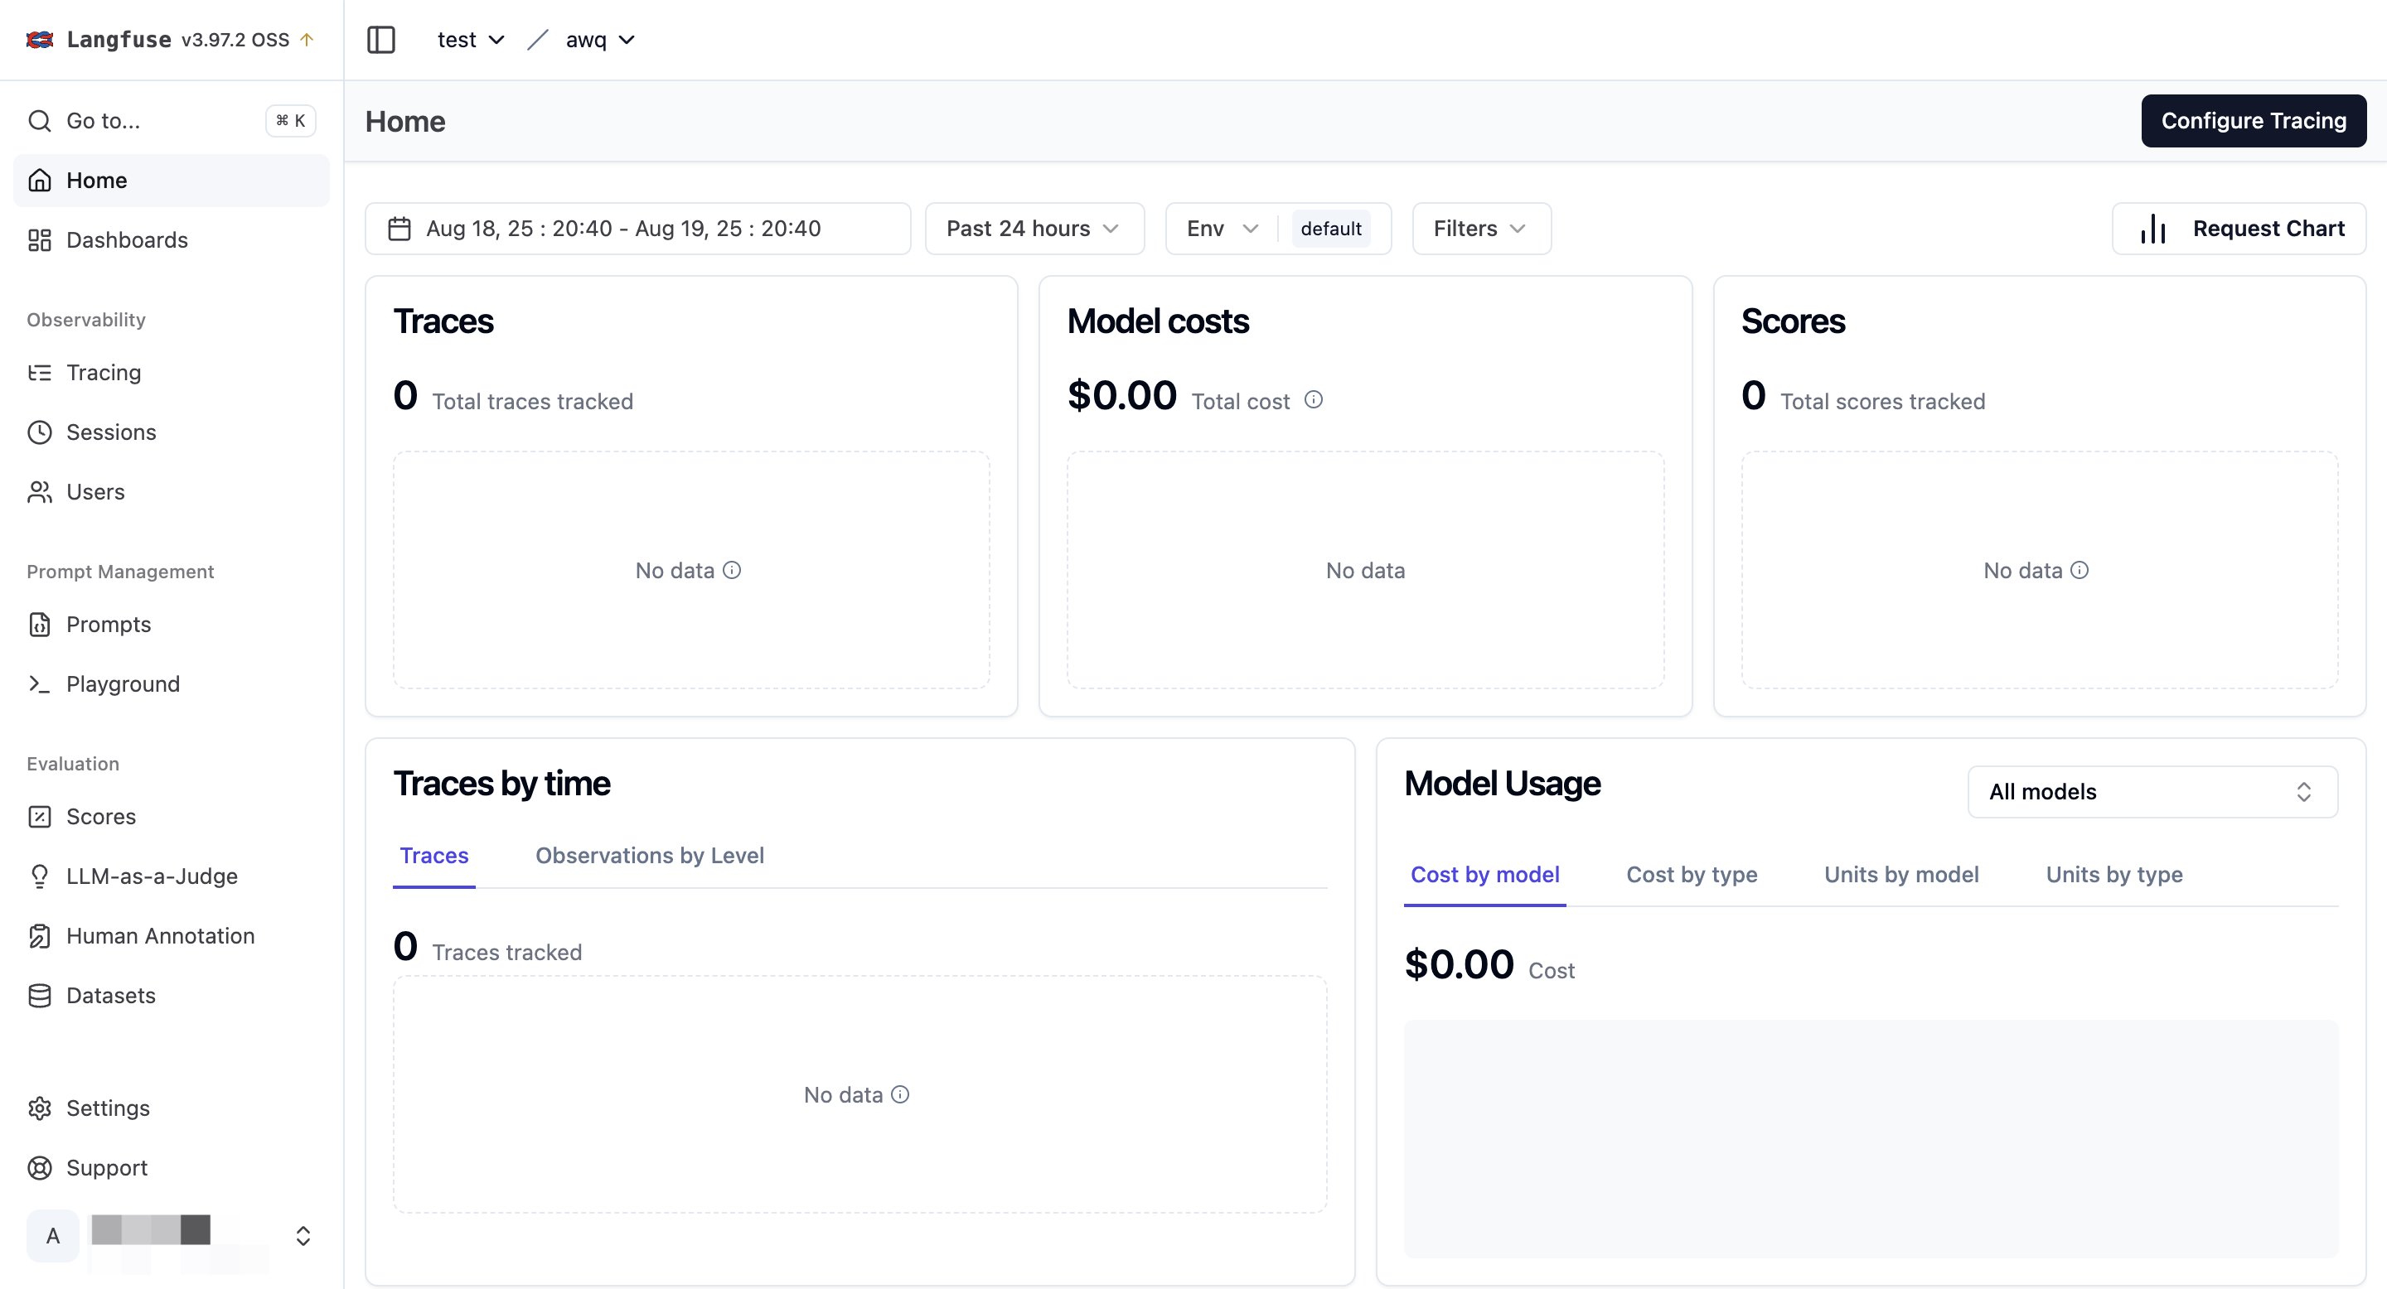This screenshot has width=2387, height=1289.
Task: Click the version update arrow icon
Action: [307, 40]
